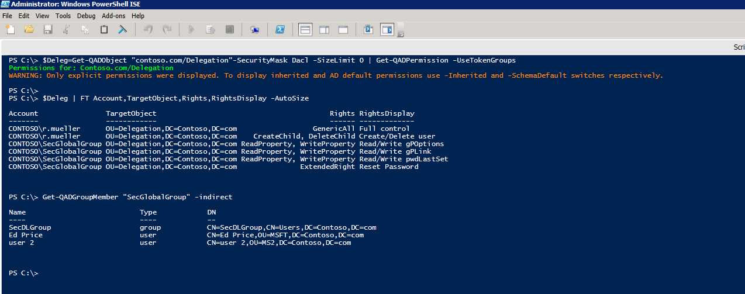
Task: Open the Help menu
Action: coord(138,16)
